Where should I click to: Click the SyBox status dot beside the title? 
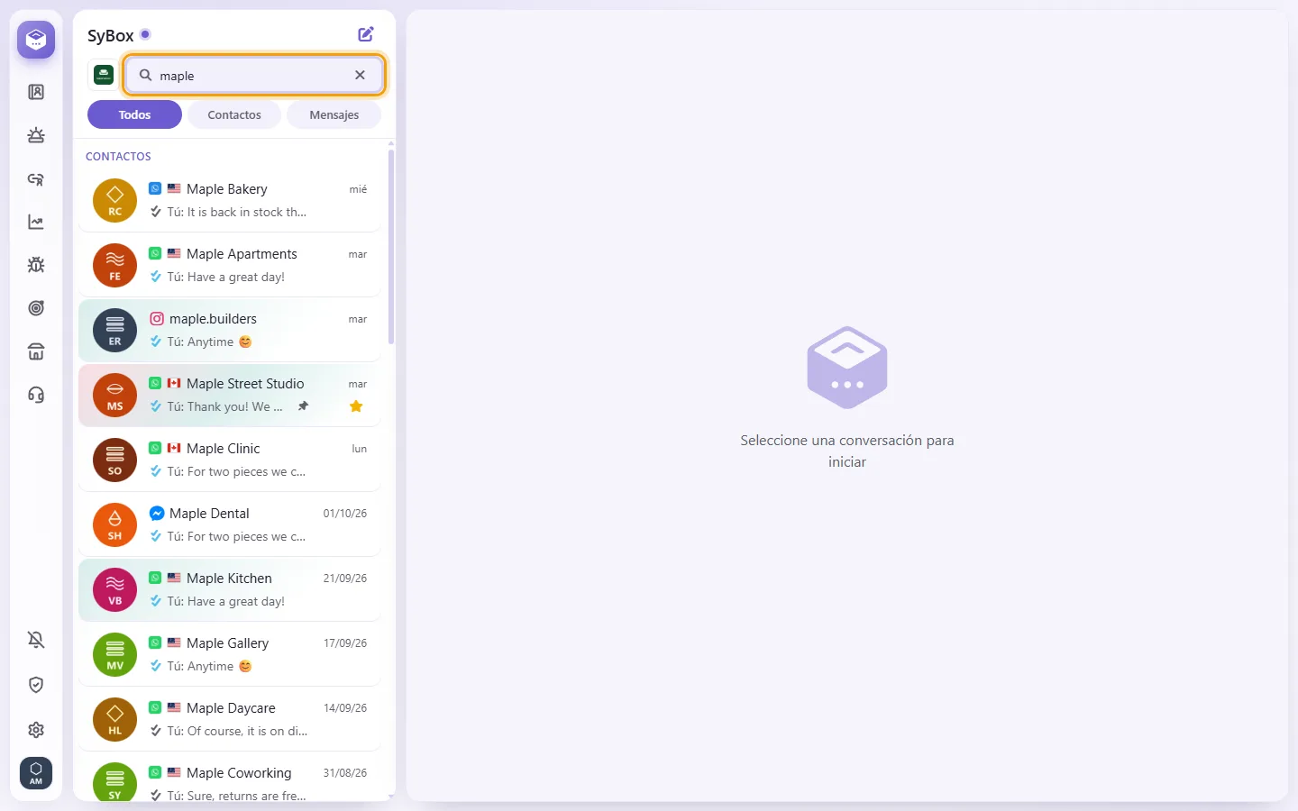(145, 34)
